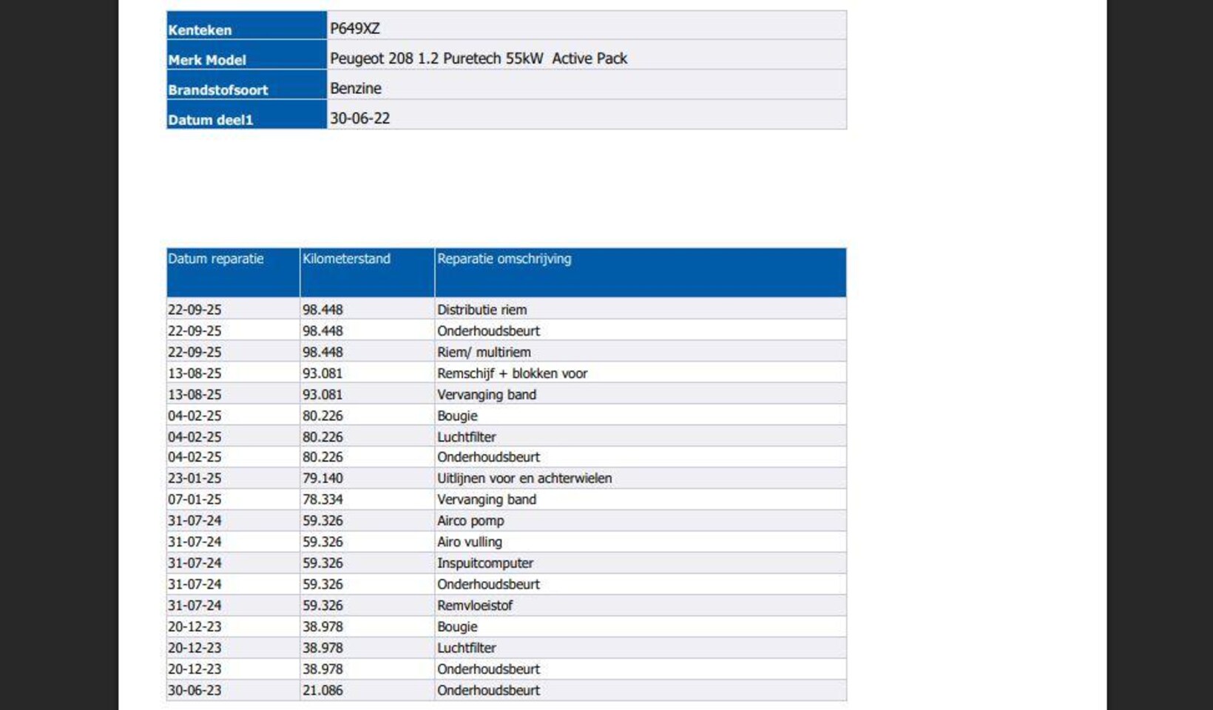Click the Airco pomp repair entry
Screen dimensions: 1213x710
pyautogui.click(x=470, y=521)
